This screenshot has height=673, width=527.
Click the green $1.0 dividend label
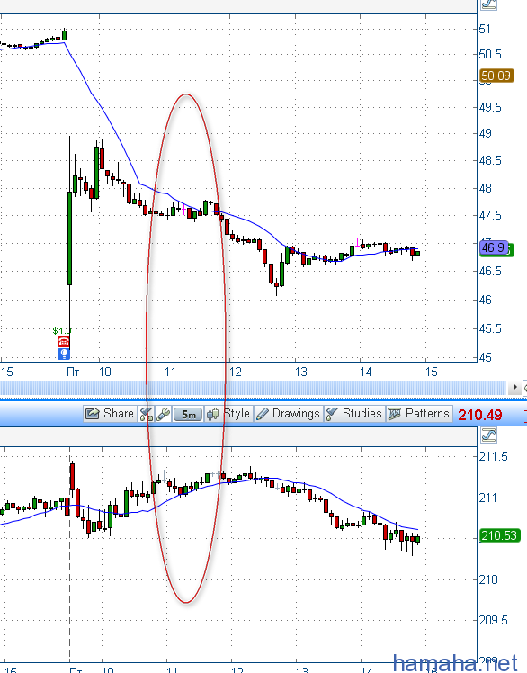pyautogui.click(x=61, y=330)
